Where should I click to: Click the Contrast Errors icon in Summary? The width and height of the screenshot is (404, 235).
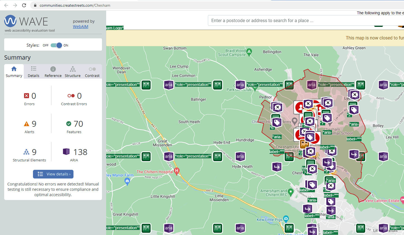click(71, 96)
